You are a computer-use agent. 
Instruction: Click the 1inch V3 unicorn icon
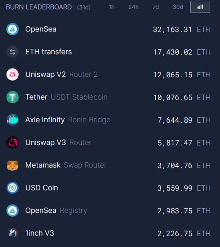click(13, 233)
